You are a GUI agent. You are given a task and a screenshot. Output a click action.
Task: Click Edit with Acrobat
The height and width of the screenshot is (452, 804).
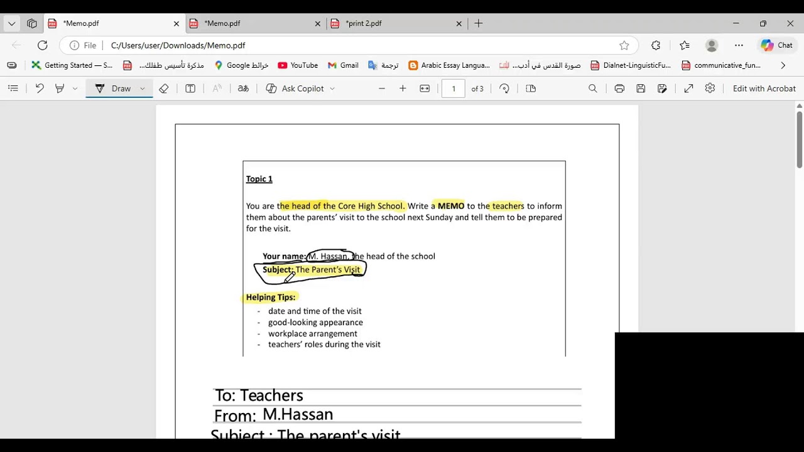pyautogui.click(x=764, y=89)
